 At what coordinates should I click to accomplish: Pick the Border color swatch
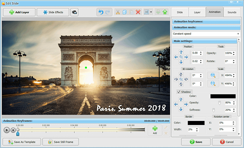196,123
